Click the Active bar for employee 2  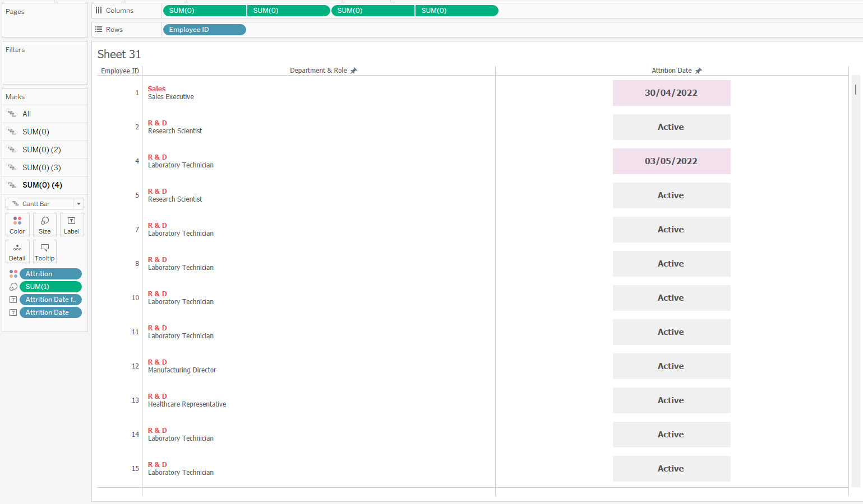[x=672, y=127]
